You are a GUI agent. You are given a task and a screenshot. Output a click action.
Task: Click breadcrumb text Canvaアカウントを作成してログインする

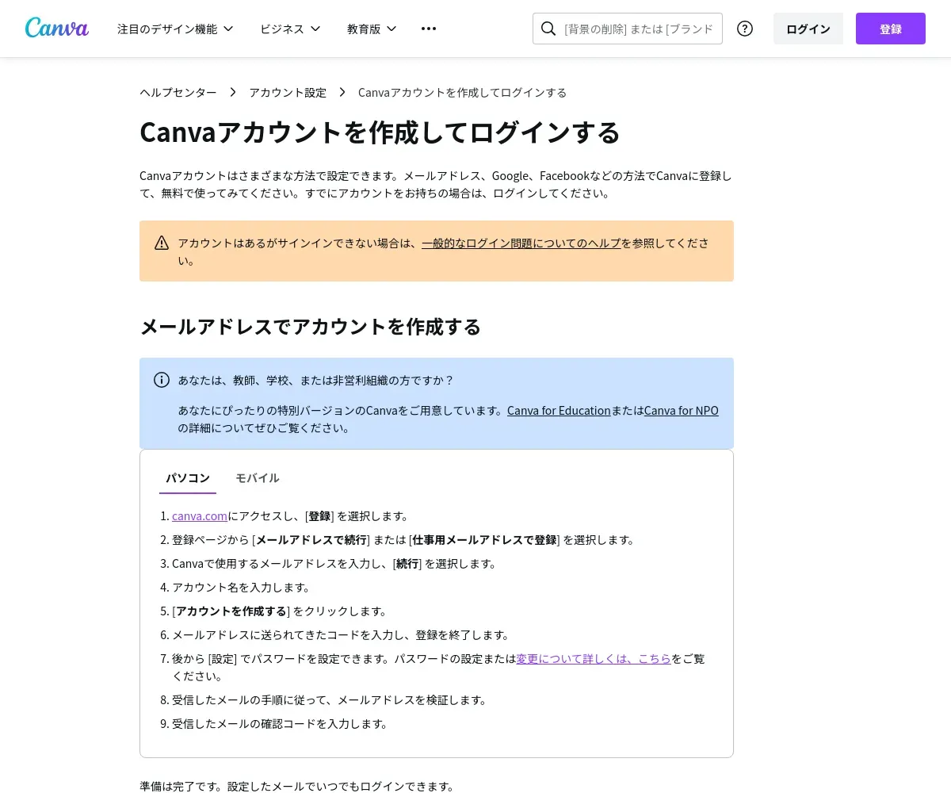point(463,92)
